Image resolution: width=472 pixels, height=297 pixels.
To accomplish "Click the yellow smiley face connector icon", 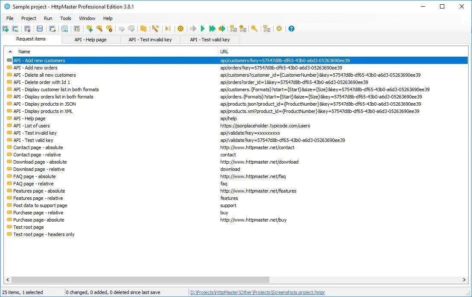I will (243, 29).
